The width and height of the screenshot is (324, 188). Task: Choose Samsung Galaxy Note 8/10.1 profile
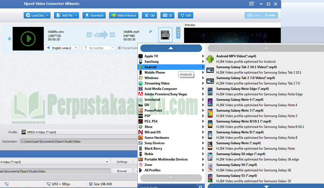click(264, 124)
